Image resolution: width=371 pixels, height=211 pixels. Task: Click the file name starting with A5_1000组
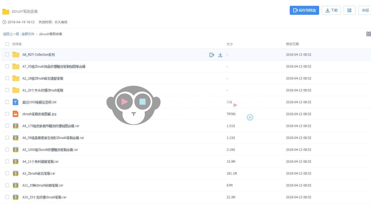tap(50, 150)
